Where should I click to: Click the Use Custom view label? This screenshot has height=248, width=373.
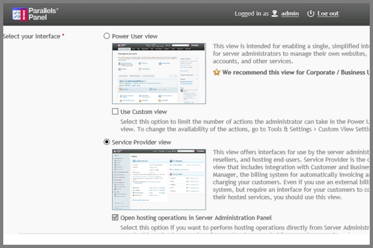(x=143, y=112)
